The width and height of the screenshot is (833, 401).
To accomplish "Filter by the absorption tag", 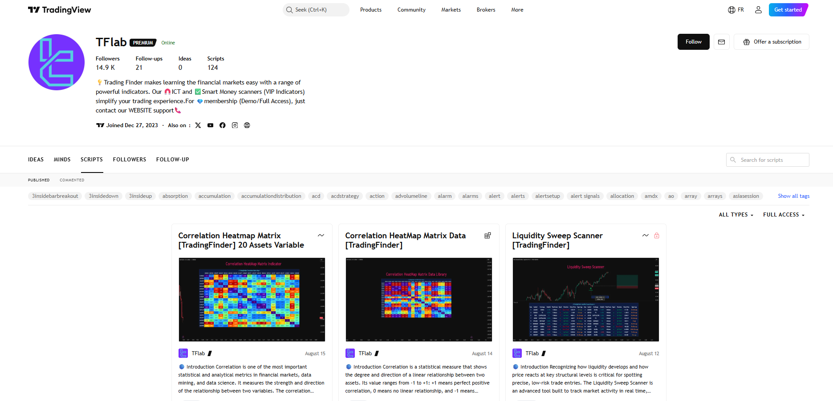I will tap(175, 196).
